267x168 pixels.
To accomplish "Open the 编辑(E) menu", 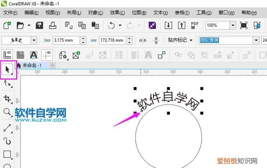I will tap(31, 13).
